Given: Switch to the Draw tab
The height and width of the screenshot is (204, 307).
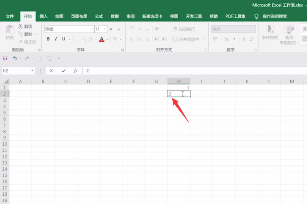Looking at the screenshot, I should point(59,16).
